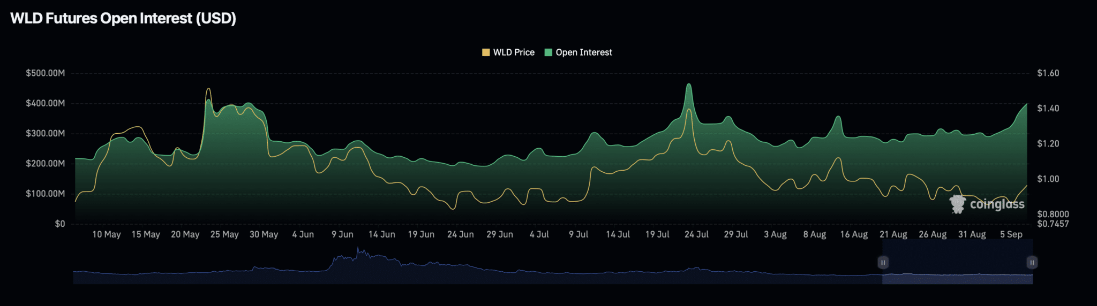Click the $0.7457 right axis label
This screenshot has width=1097, height=306.
pos(1053,224)
